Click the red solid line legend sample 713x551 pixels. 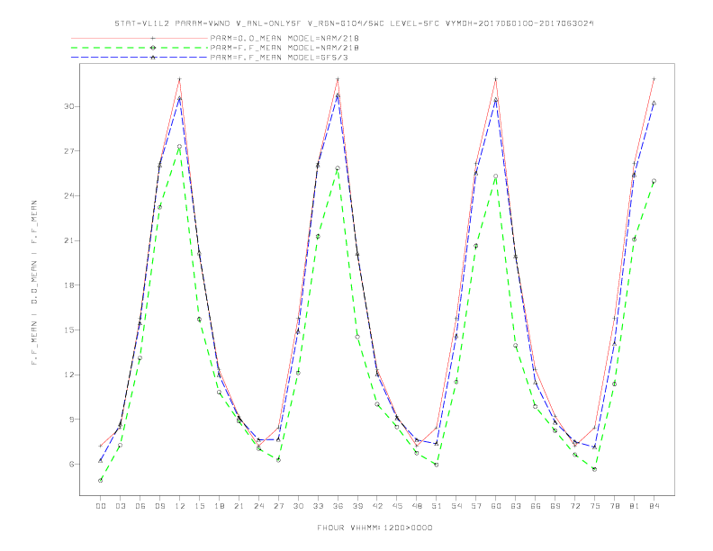point(140,38)
